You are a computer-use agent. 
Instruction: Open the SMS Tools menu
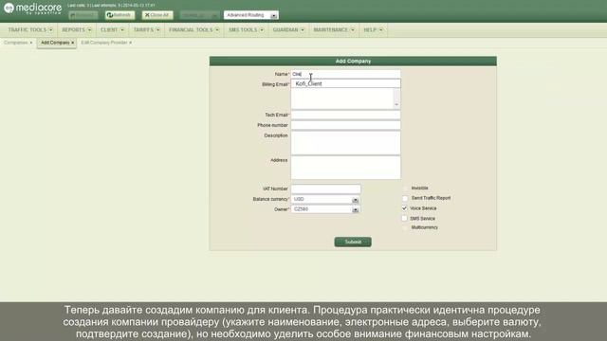246,29
